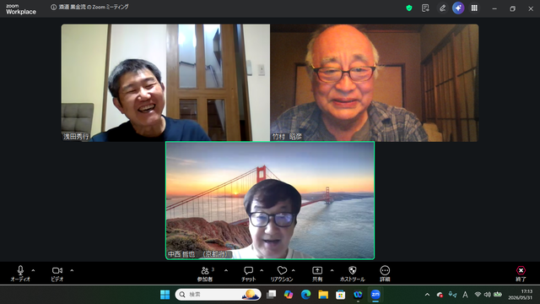Image resolution: width=540 pixels, height=304 pixels.
Task: Open clock and date 17:13
Action: [x=520, y=295]
